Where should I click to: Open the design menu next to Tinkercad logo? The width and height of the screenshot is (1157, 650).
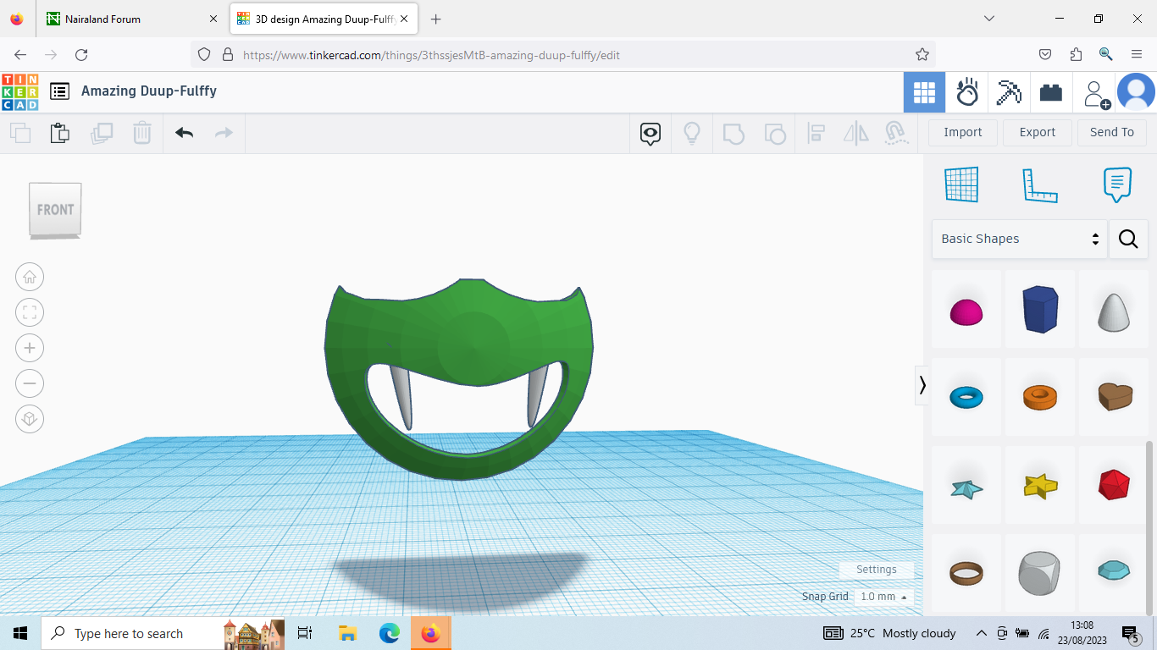(x=59, y=91)
